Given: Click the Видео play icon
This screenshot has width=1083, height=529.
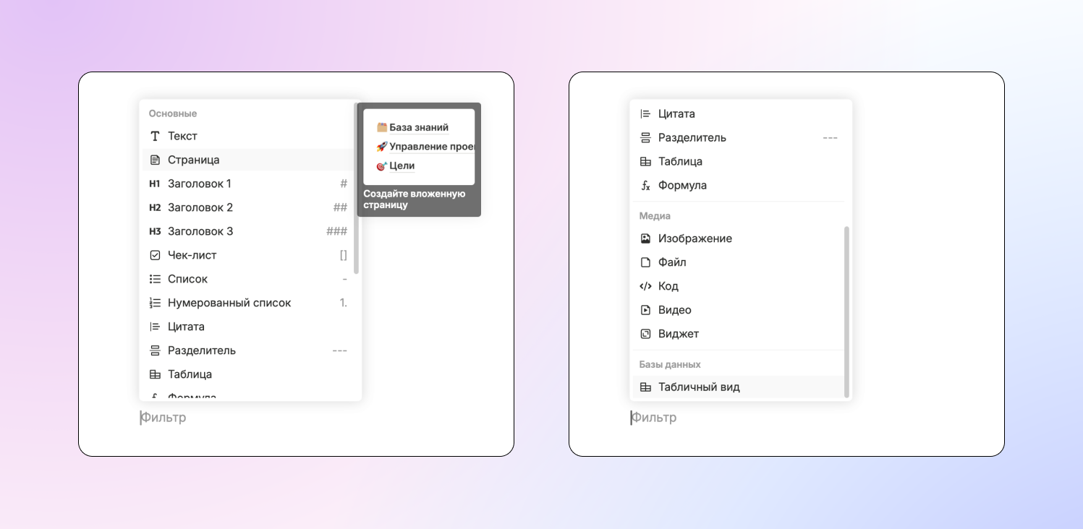Looking at the screenshot, I should (x=645, y=310).
